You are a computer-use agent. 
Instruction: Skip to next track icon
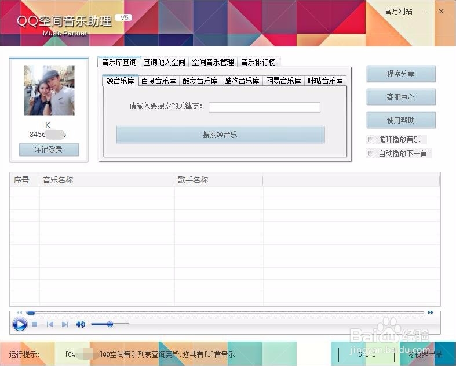click(x=65, y=324)
